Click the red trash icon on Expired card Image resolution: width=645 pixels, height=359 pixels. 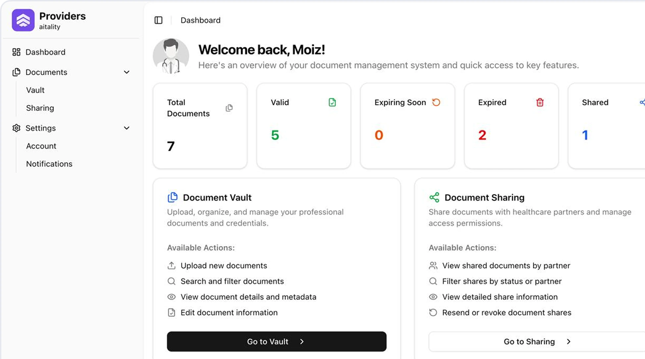[x=540, y=102]
